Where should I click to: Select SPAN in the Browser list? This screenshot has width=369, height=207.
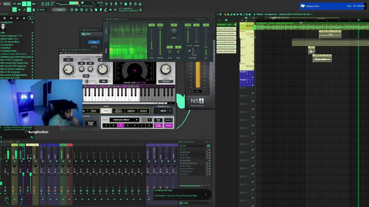3,33
